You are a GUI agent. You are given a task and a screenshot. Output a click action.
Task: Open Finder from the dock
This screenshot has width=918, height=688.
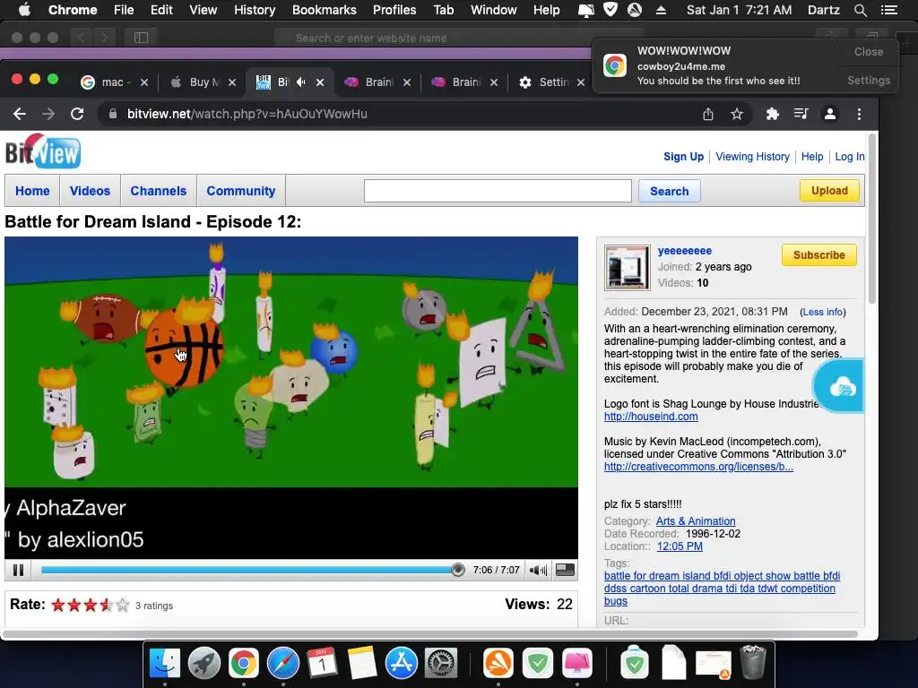coord(165,663)
